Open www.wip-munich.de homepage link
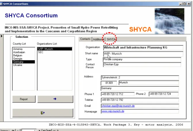This screenshot has height=131, width=193. click(x=113, y=111)
